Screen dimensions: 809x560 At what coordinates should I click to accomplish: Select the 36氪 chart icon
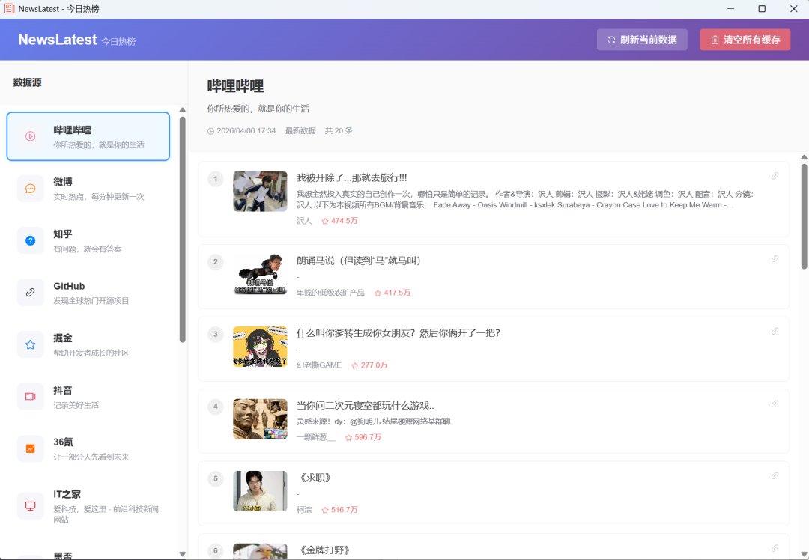(x=30, y=448)
